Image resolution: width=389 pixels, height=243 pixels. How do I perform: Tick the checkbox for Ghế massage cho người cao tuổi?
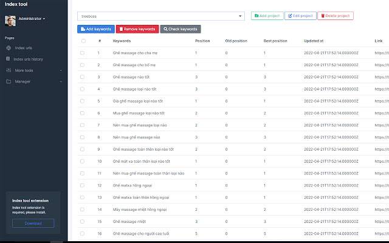point(83,233)
